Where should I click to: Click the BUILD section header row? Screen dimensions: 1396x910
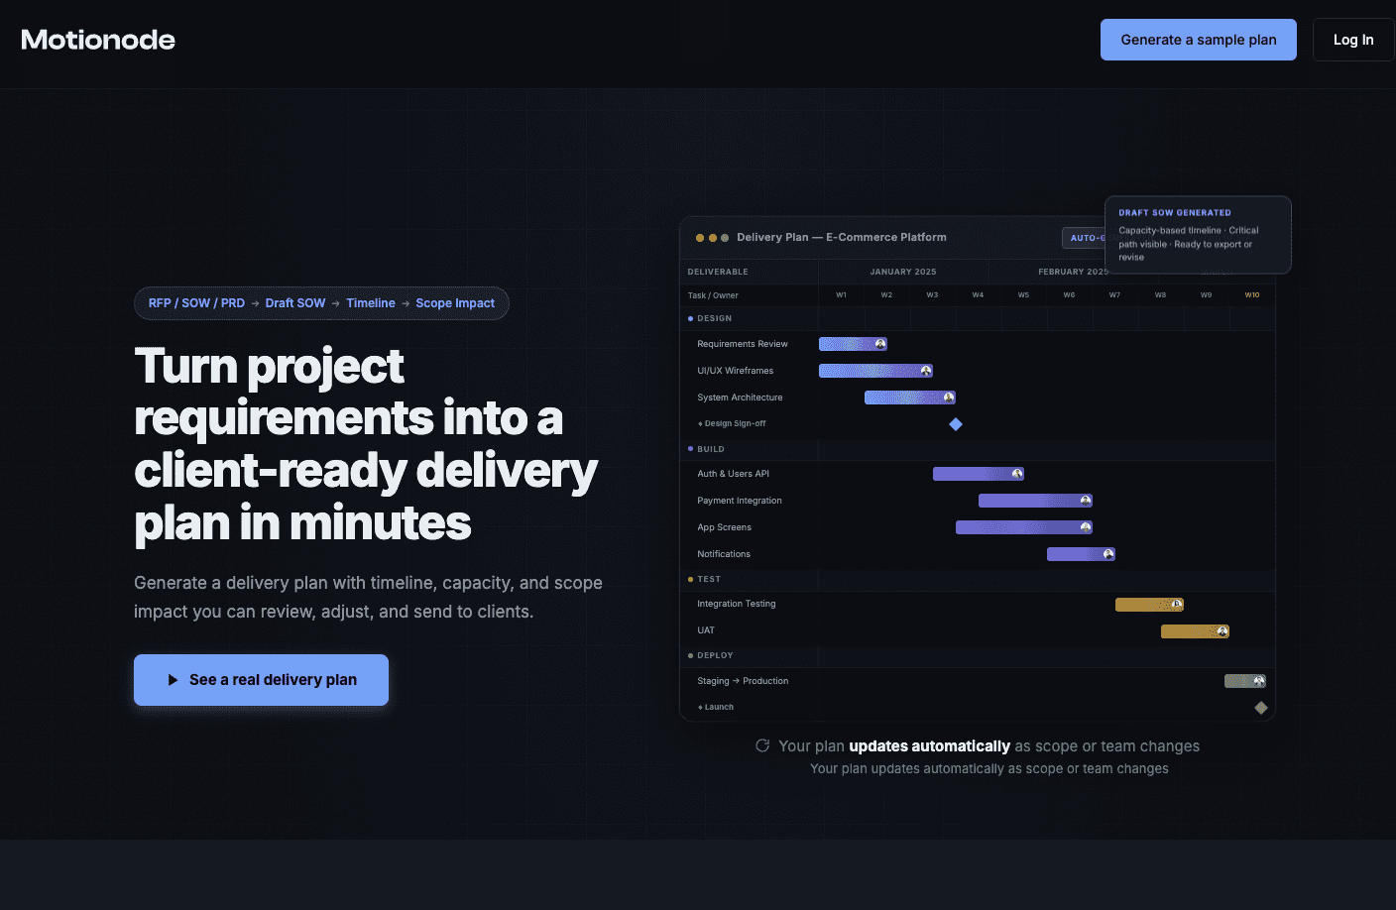711,449
